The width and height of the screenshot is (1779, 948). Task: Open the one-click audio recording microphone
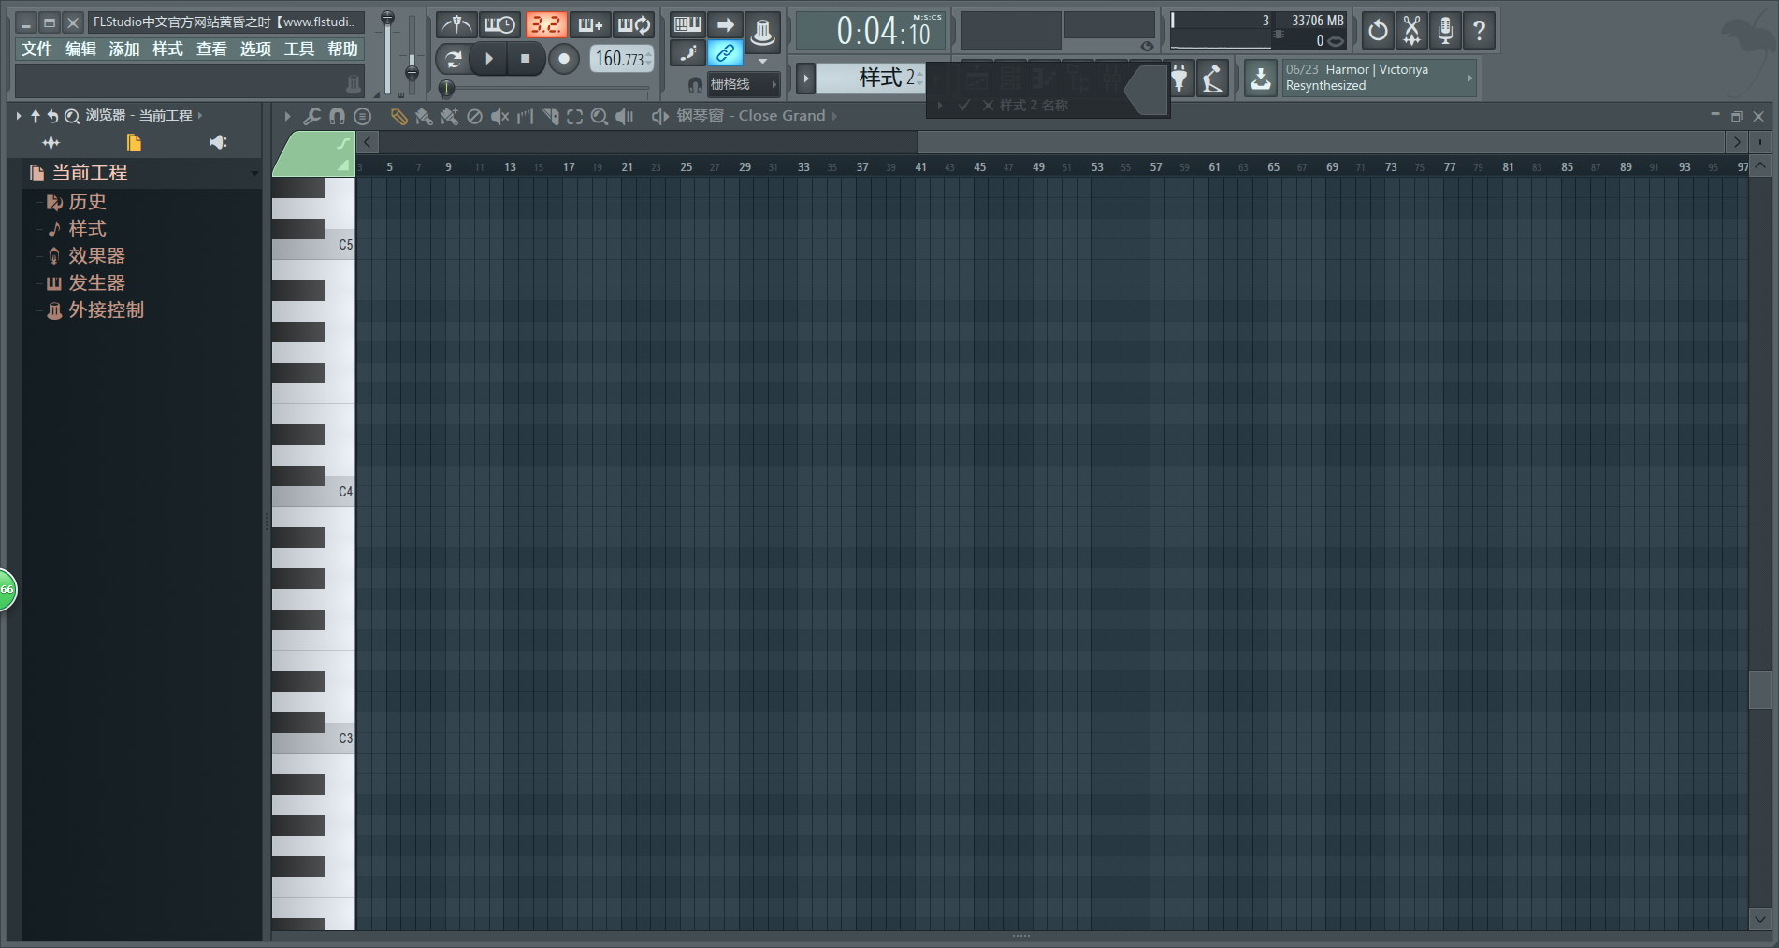tap(1445, 31)
